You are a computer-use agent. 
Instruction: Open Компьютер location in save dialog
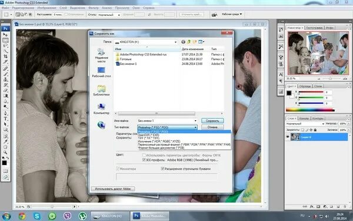point(101,109)
